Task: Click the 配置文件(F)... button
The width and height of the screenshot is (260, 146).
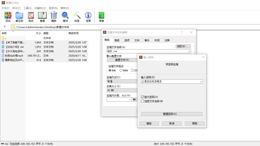Action: tap(122, 60)
